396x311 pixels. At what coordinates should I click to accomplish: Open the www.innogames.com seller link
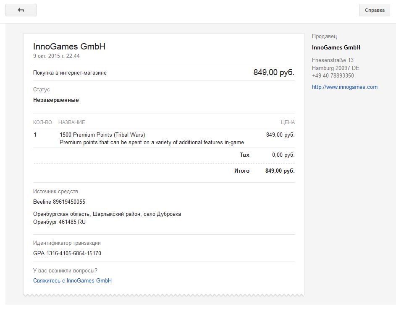click(344, 87)
